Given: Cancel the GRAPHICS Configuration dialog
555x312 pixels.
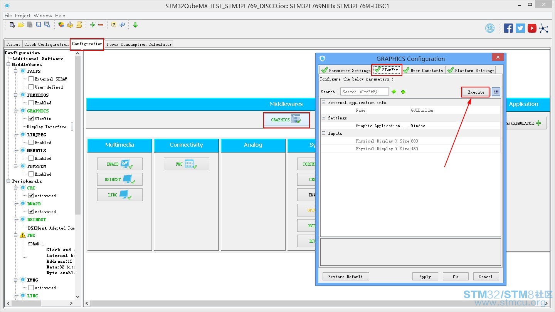Looking at the screenshot, I should (x=486, y=277).
